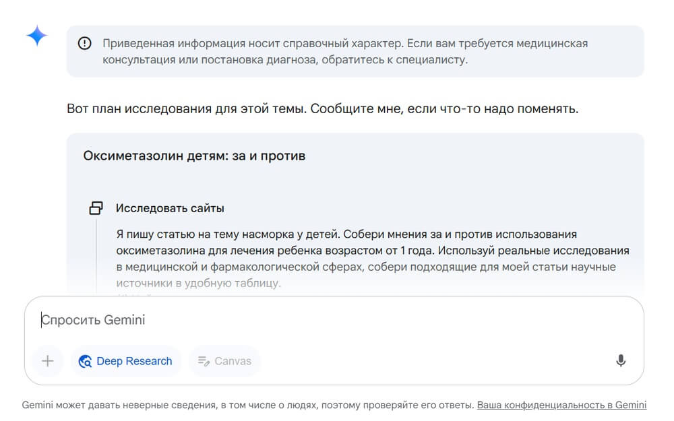
Task: Toggle the Deep Research mode chip
Action: point(125,361)
